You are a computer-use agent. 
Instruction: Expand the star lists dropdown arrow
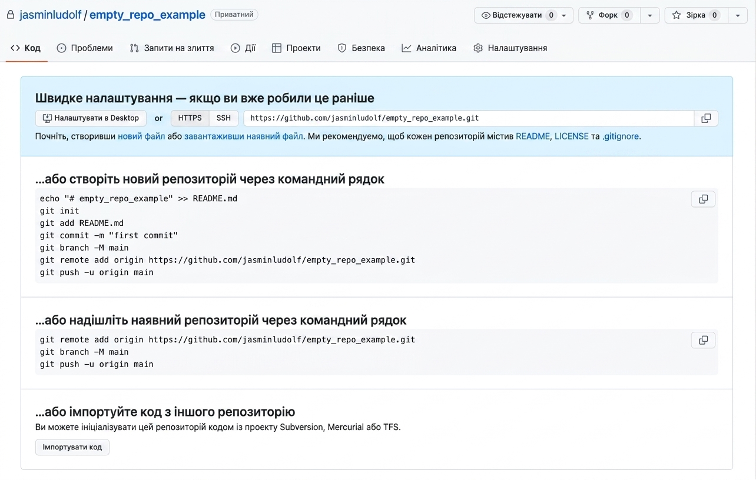[738, 15]
